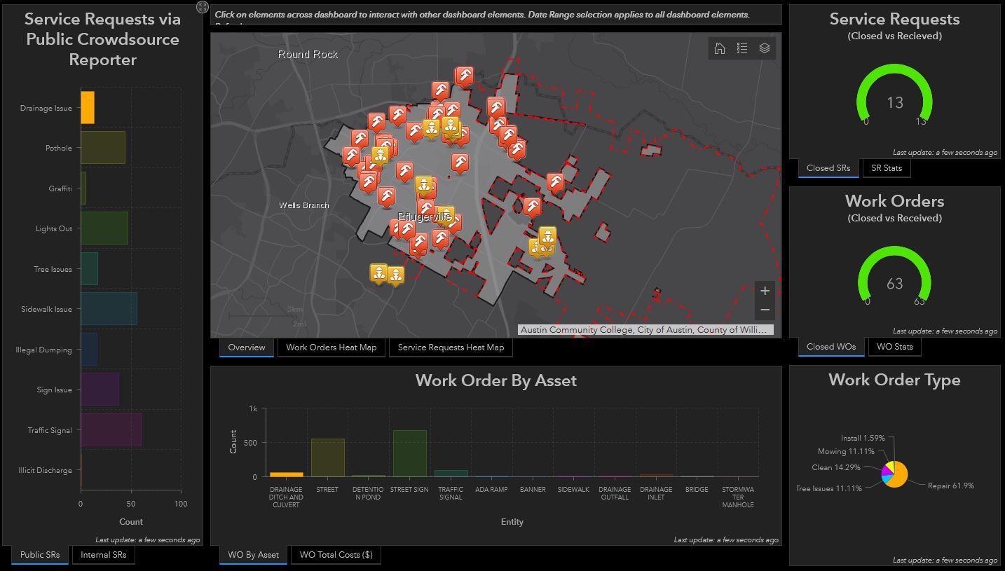Viewport: 1005px width, 571px height.
Task: Switch to the Public SRs tab
Action: (40, 555)
